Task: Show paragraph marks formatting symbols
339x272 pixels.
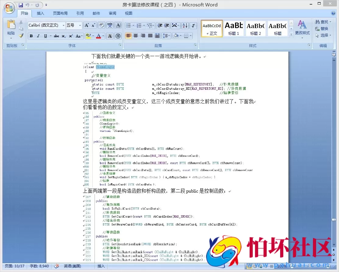Action: [193, 26]
